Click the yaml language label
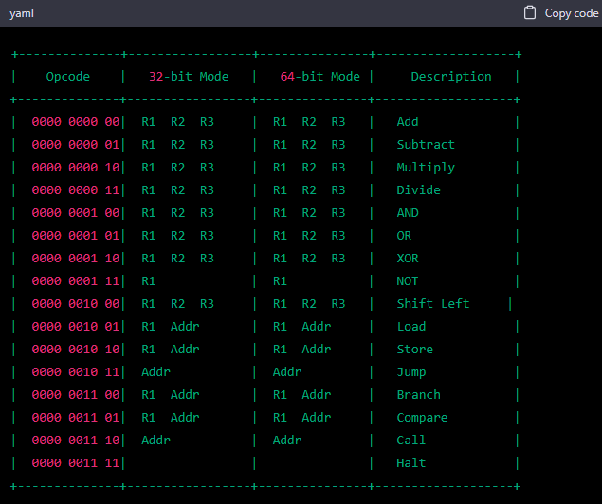The height and width of the screenshot is (504, 602). [22, 13]
